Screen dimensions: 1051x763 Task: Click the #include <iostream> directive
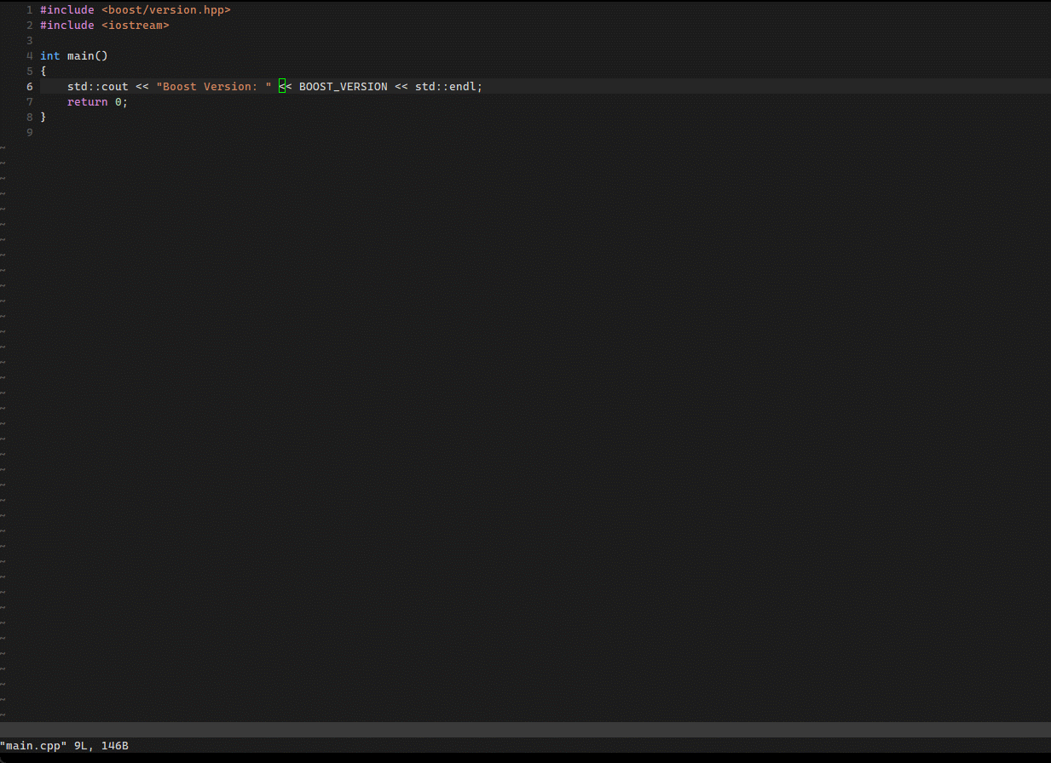point(102,25)
